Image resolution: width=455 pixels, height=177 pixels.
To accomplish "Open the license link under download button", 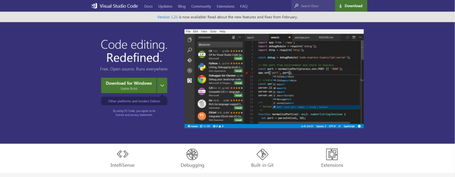I will 120,115.
